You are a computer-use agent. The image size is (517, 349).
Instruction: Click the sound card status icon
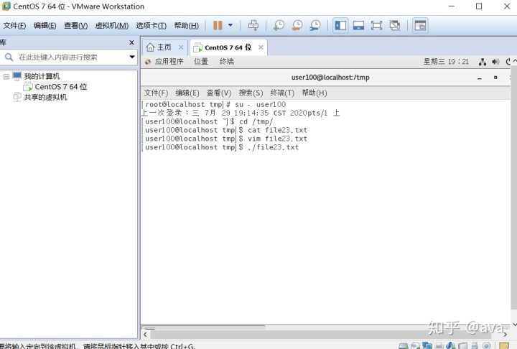(451, 345)
